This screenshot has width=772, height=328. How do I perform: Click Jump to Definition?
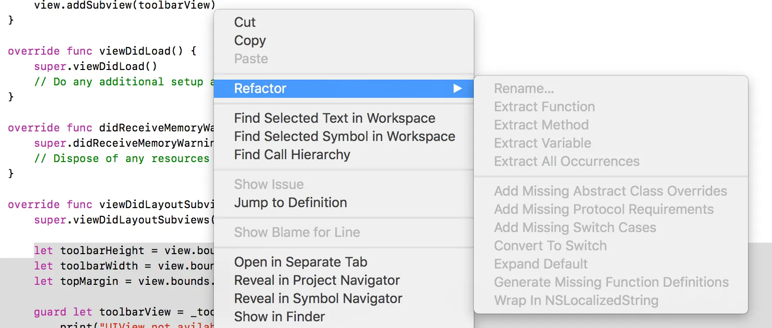[x=290, y=202]
